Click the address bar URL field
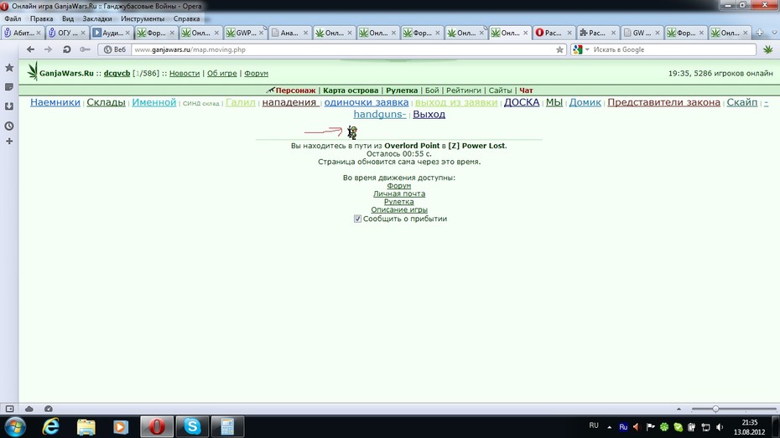 (x=343, y=49)
